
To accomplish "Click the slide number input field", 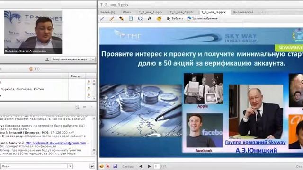I will (157, 166).
